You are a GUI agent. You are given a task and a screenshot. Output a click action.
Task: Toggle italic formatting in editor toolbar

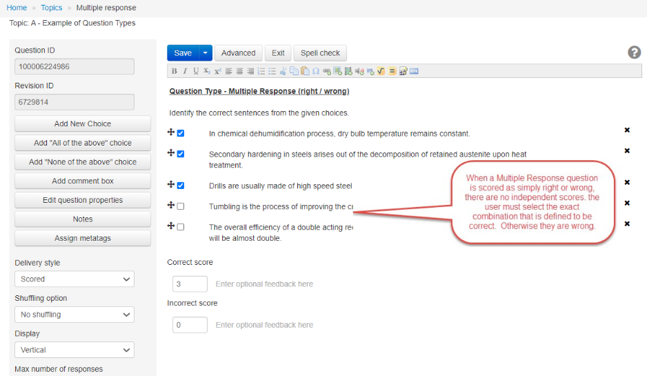point(185,71)
